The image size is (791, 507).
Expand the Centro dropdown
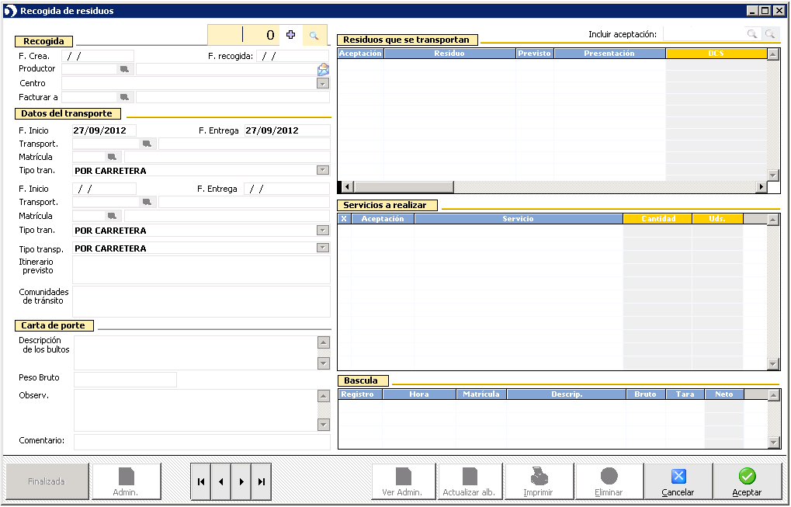click(x=323, y=83)
